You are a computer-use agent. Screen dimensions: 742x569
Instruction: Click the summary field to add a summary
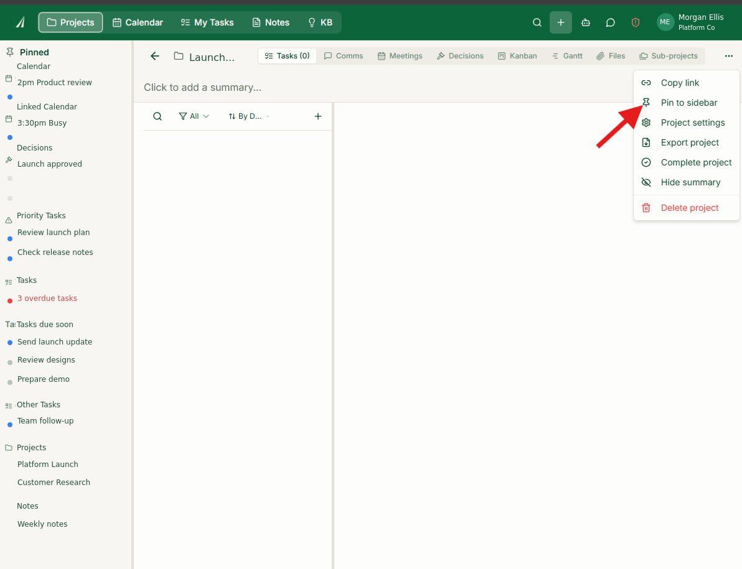[x=202, y=88]
